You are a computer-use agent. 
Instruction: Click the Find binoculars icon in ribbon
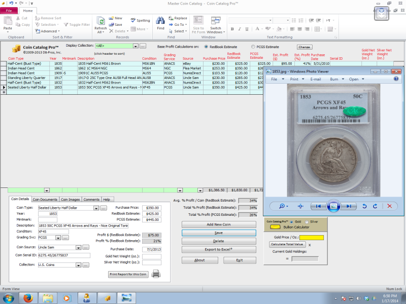click(x=160, y=21)
